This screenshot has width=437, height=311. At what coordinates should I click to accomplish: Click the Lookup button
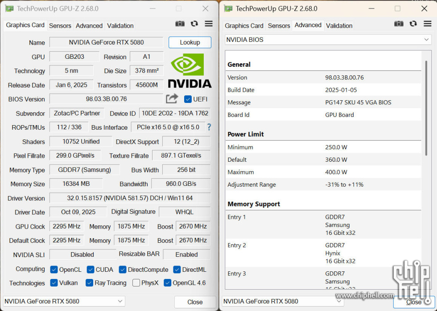click(x=190, y=42)
